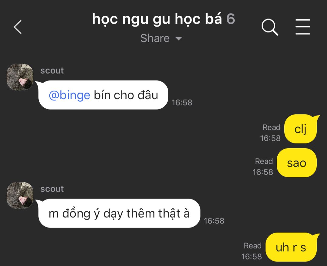Select 'm đồng ý dạy thêm thật à' bubble

(x=119, y=213)
